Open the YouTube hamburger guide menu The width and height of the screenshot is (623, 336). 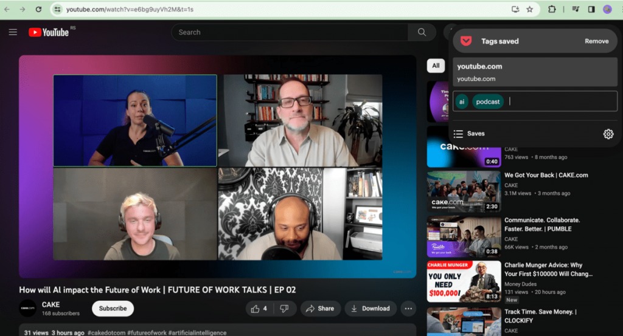pos(13,32)
